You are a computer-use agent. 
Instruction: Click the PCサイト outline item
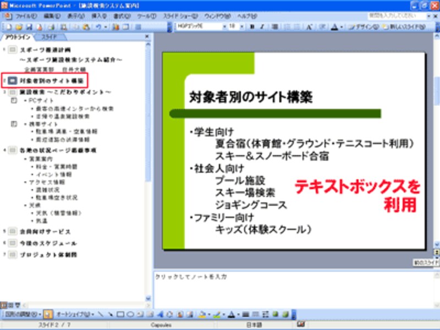[x=41, y=101]
